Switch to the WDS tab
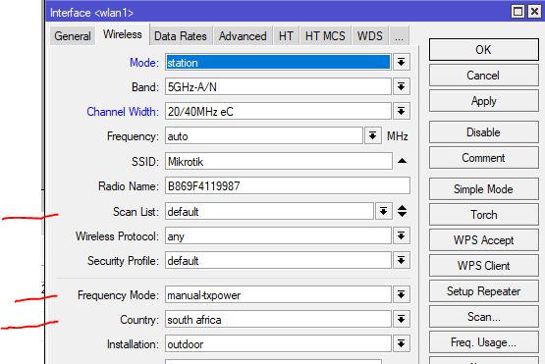The image size is (545, 364). pos(370,35)
